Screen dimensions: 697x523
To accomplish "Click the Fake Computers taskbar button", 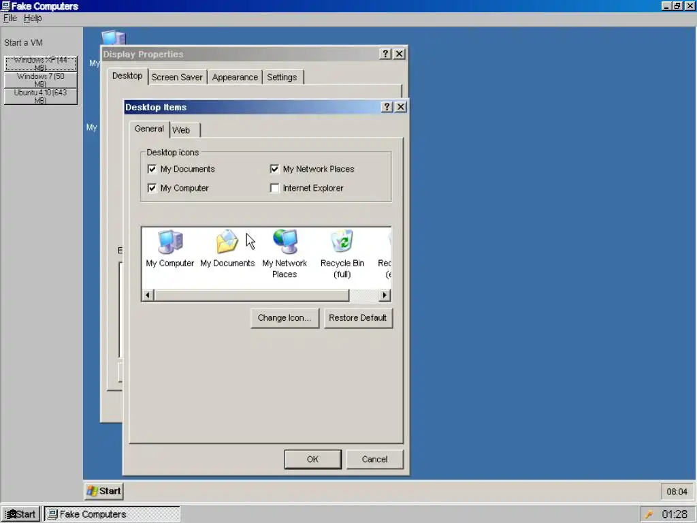I will (112, 514).
